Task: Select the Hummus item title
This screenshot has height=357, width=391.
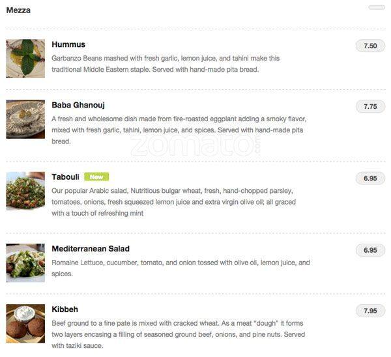Action: tap(68, 45)
